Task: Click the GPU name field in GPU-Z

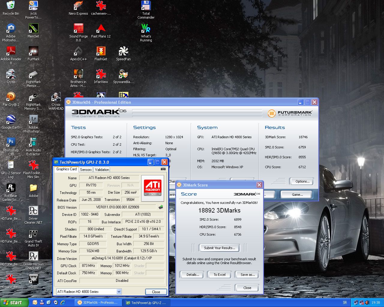Action: [91, 185]
